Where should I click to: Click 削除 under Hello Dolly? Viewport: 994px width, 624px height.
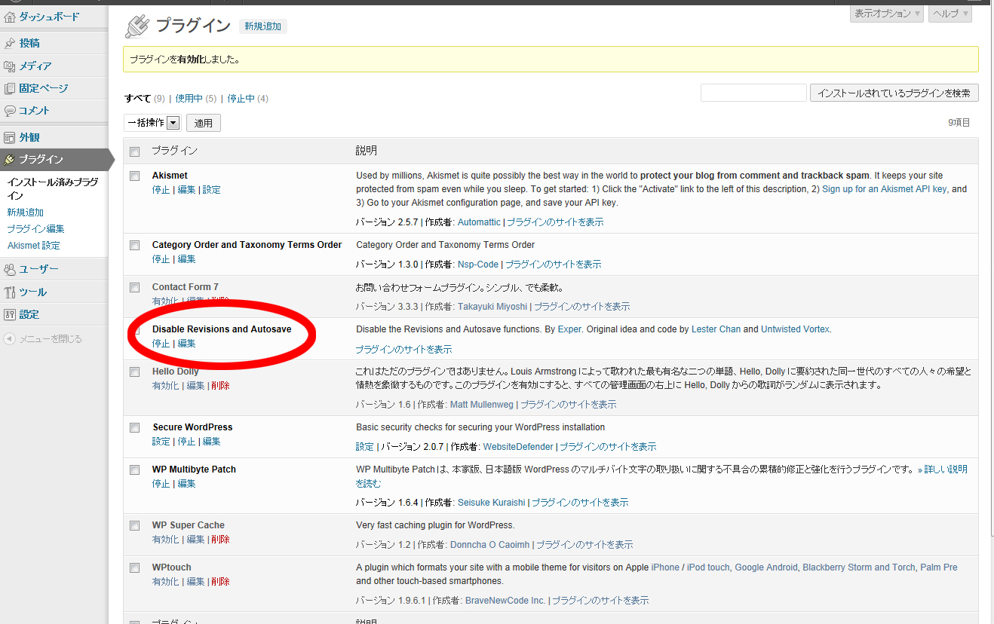coord(221,386)
